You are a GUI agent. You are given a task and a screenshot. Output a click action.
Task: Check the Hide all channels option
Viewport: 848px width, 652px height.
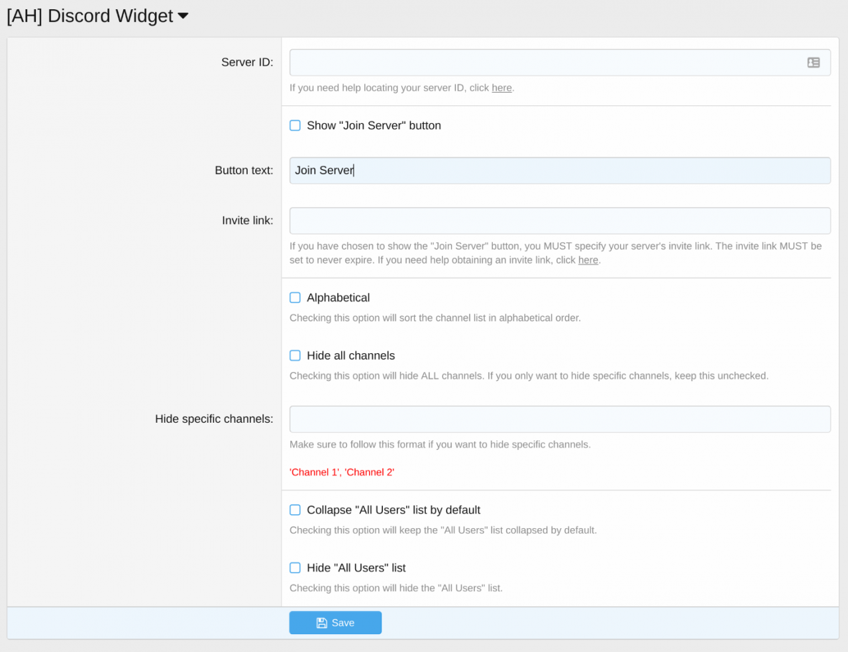coord(295,355)
